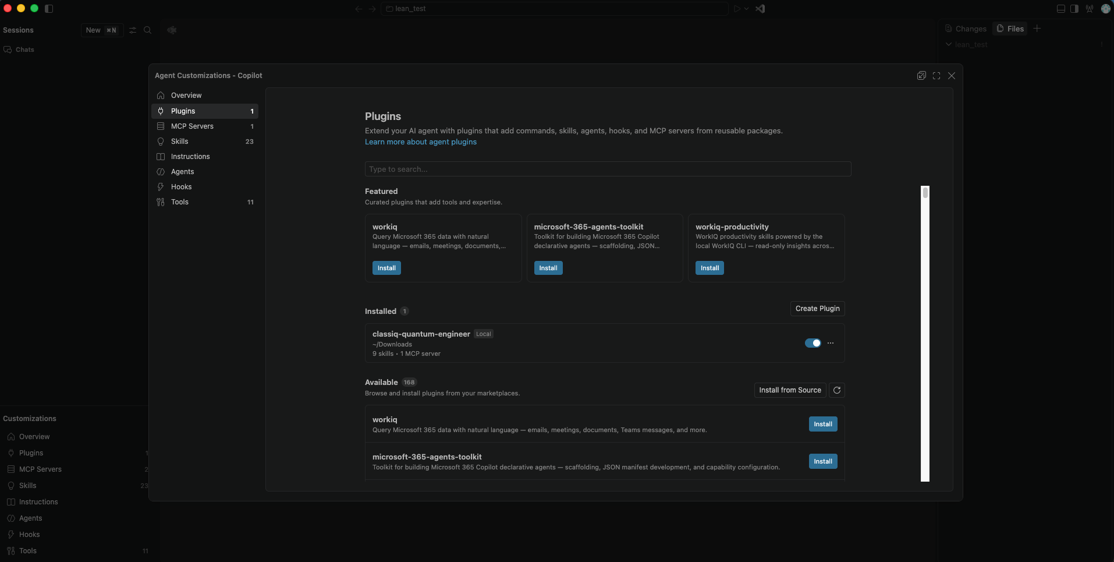Click the Create Plugin button
This screenshot has height=562, width=1114.
pyautogui.click(x=817, y=309)
